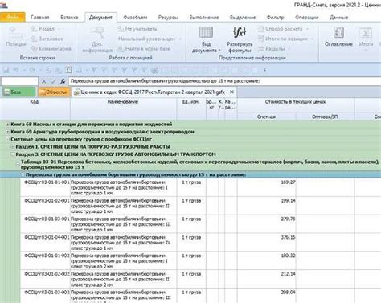Click Развернуть формулы fx icon

pos(240,32)
